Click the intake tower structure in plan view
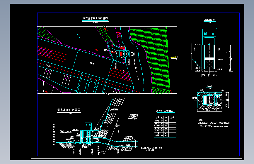This screenshot has width=254, height=164. (123, 54)
